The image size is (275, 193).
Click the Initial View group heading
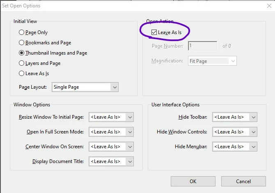click(x=25, y=21)
